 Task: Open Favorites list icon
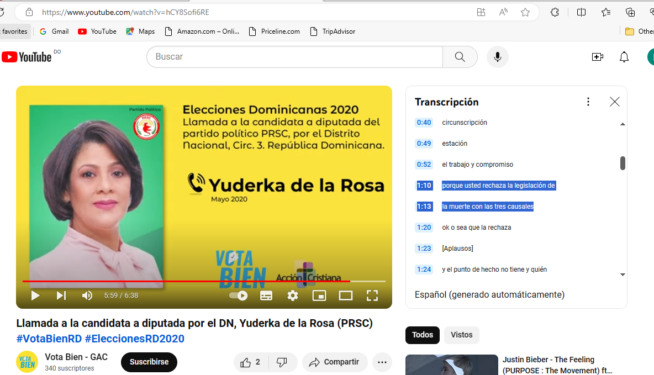coord(606,12)
